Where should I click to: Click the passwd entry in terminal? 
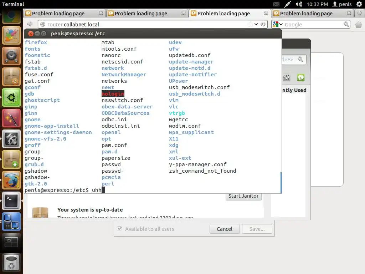[111, 164]
